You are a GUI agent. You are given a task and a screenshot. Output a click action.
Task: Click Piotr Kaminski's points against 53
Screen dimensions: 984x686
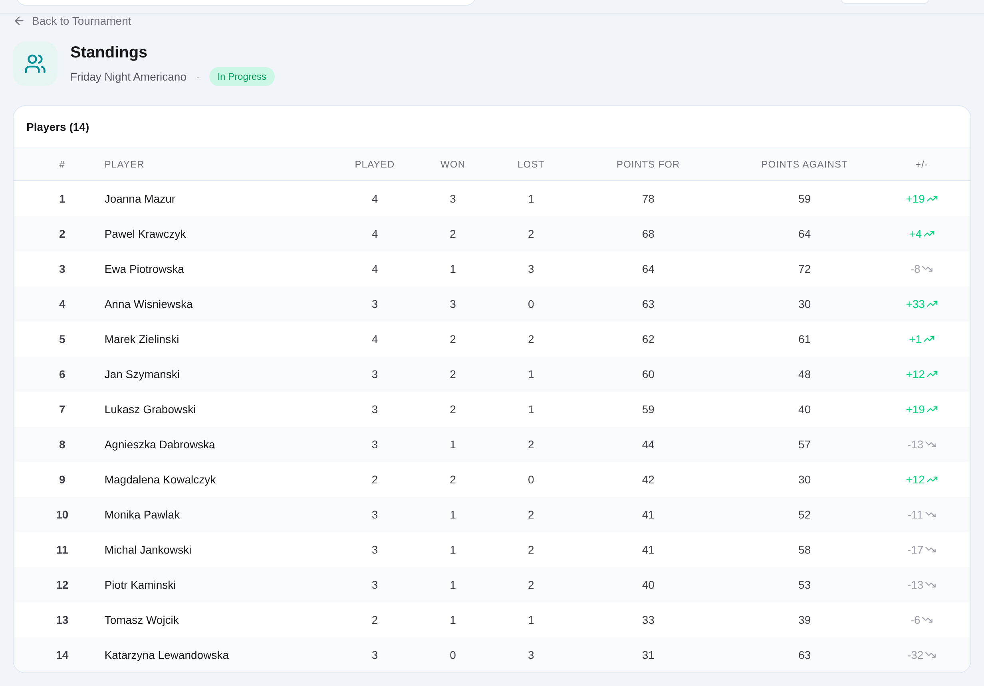pos(804,585)
